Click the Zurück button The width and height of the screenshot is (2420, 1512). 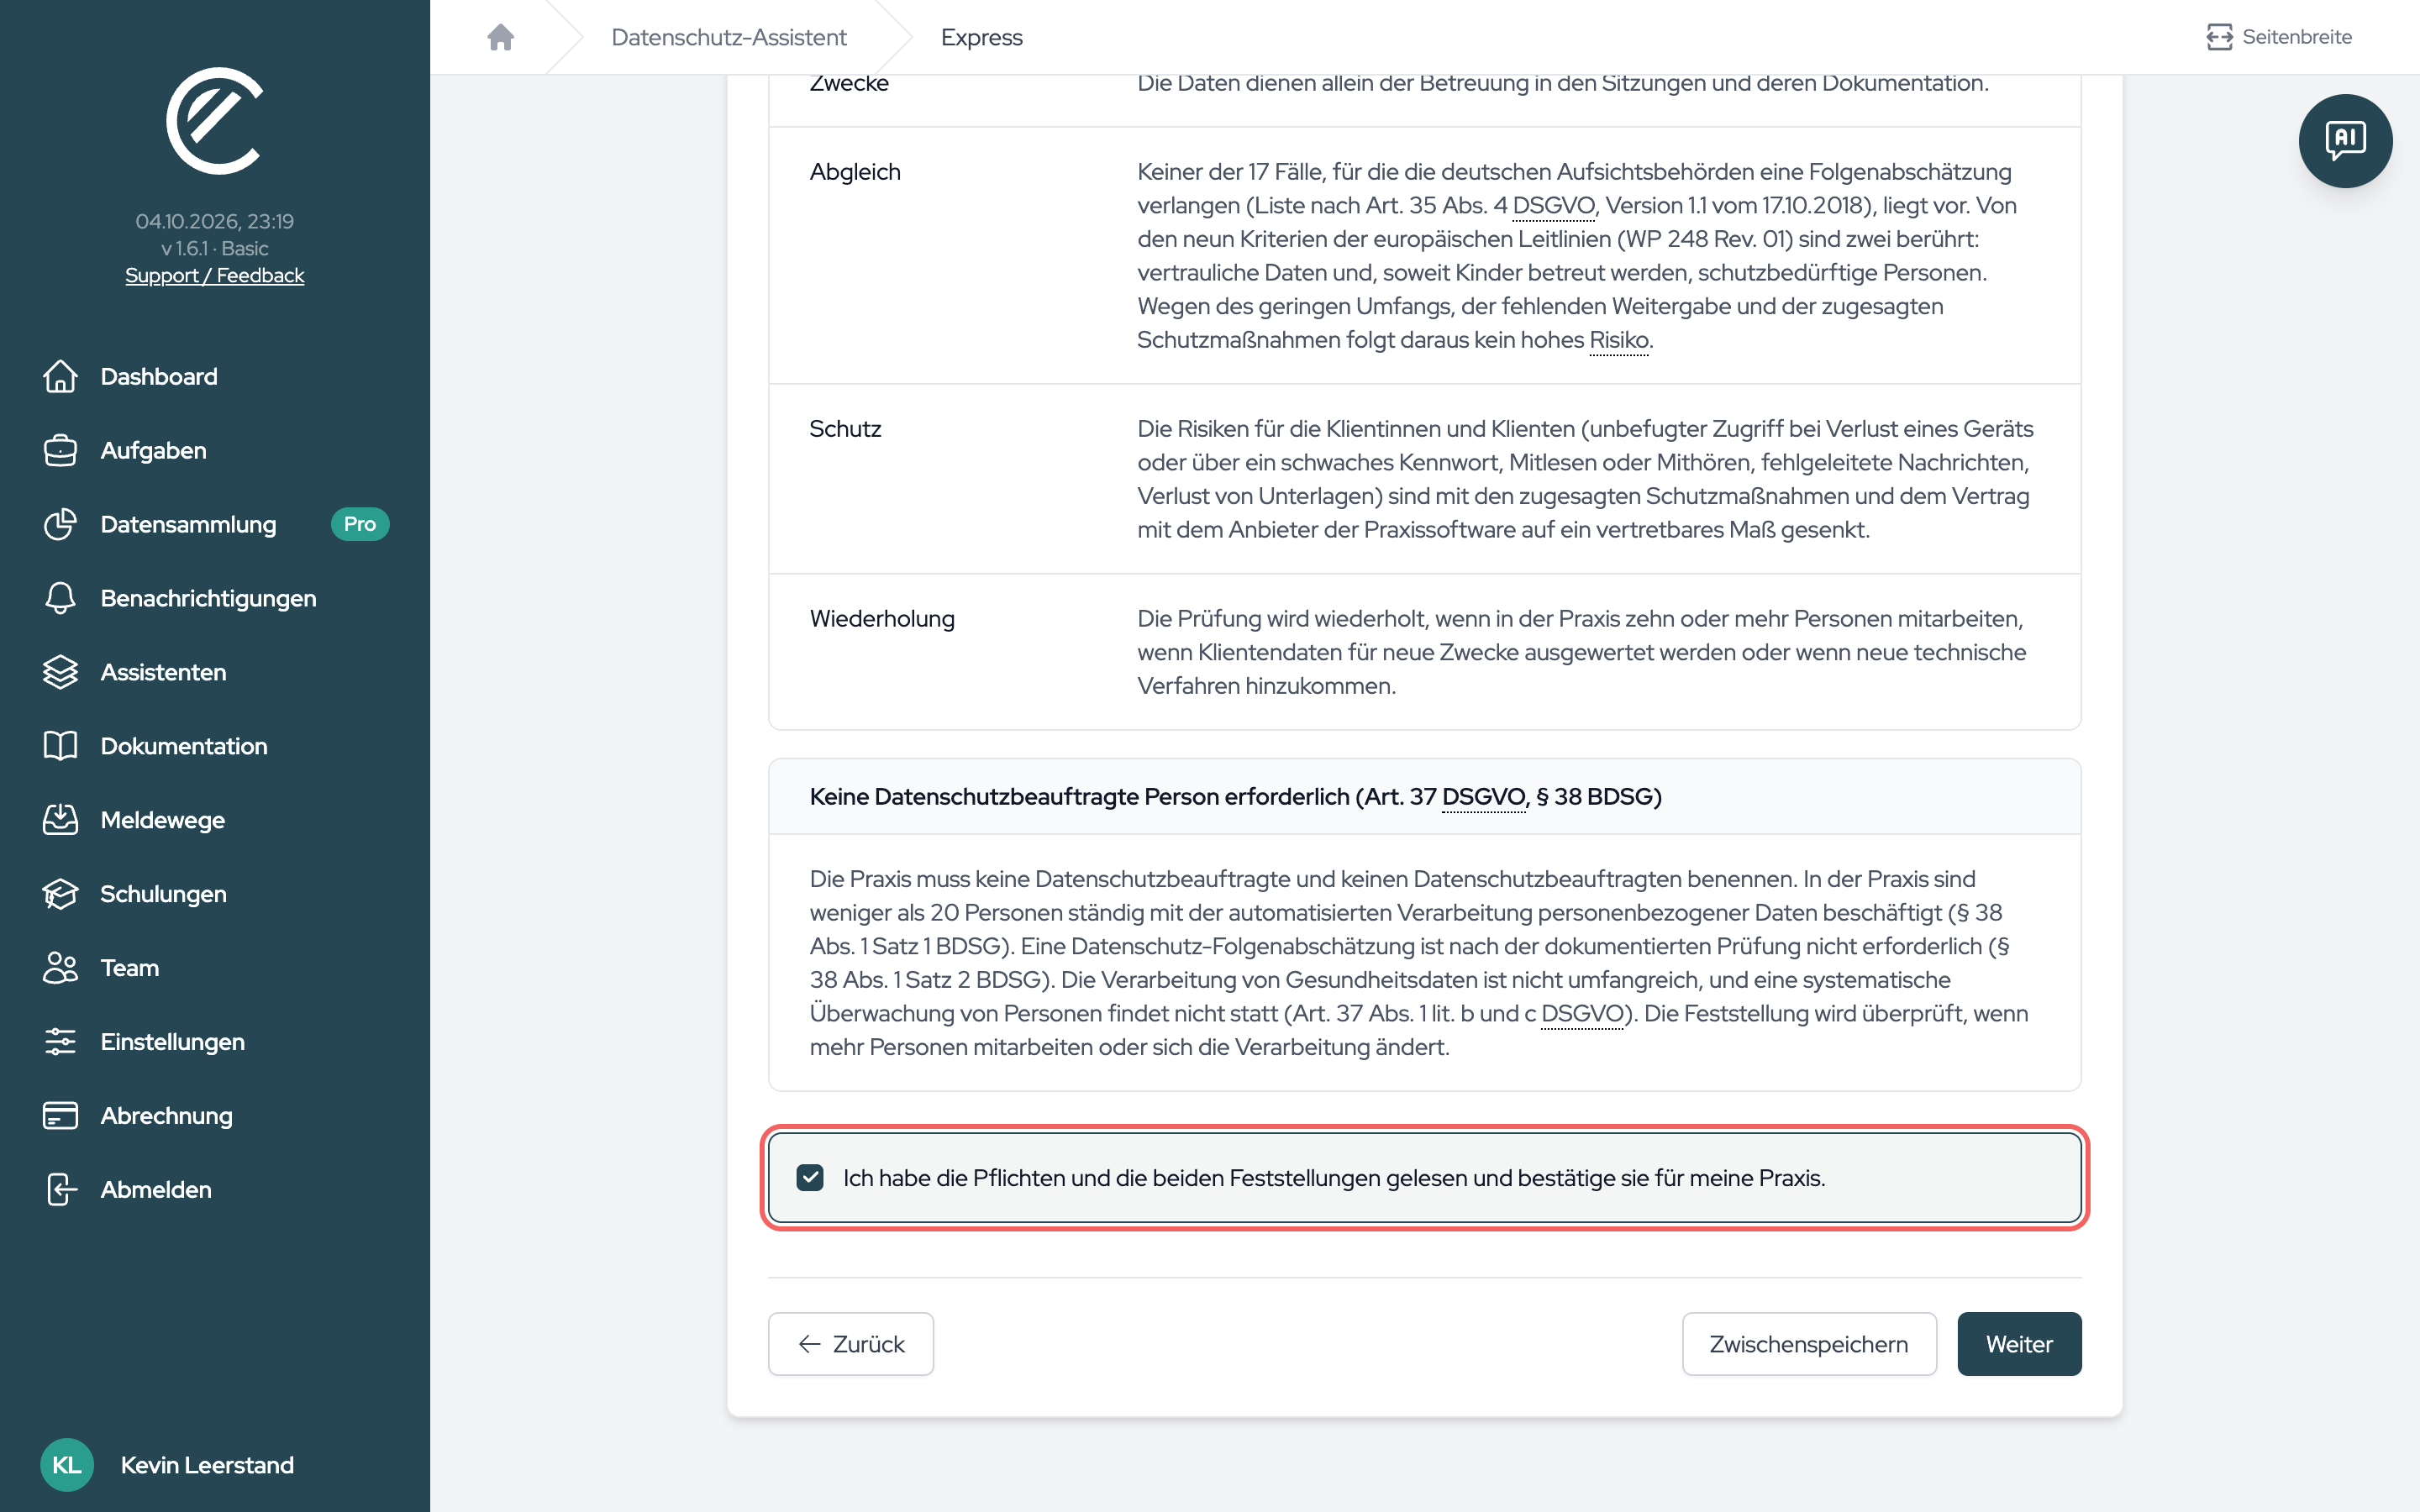click(850, 1344)
